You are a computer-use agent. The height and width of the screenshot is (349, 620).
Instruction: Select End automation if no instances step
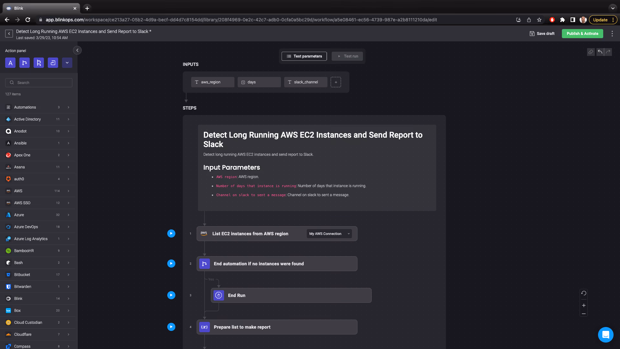(x=277, y=264)
